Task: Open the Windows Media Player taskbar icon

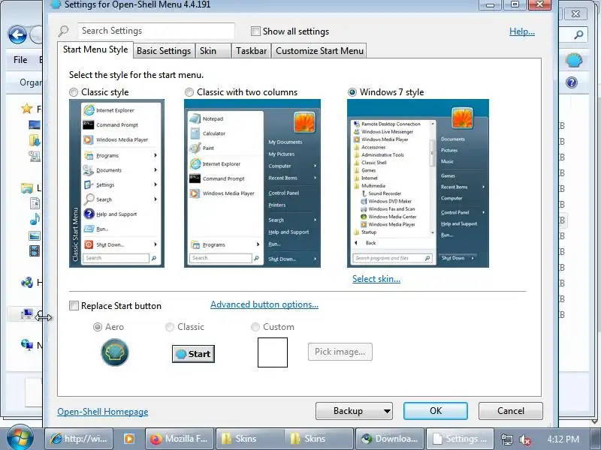Action: [129, 439]
